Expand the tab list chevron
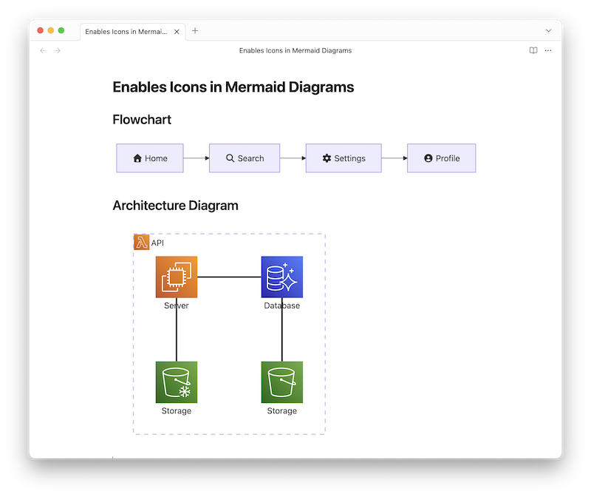 (x=548, y=30)
